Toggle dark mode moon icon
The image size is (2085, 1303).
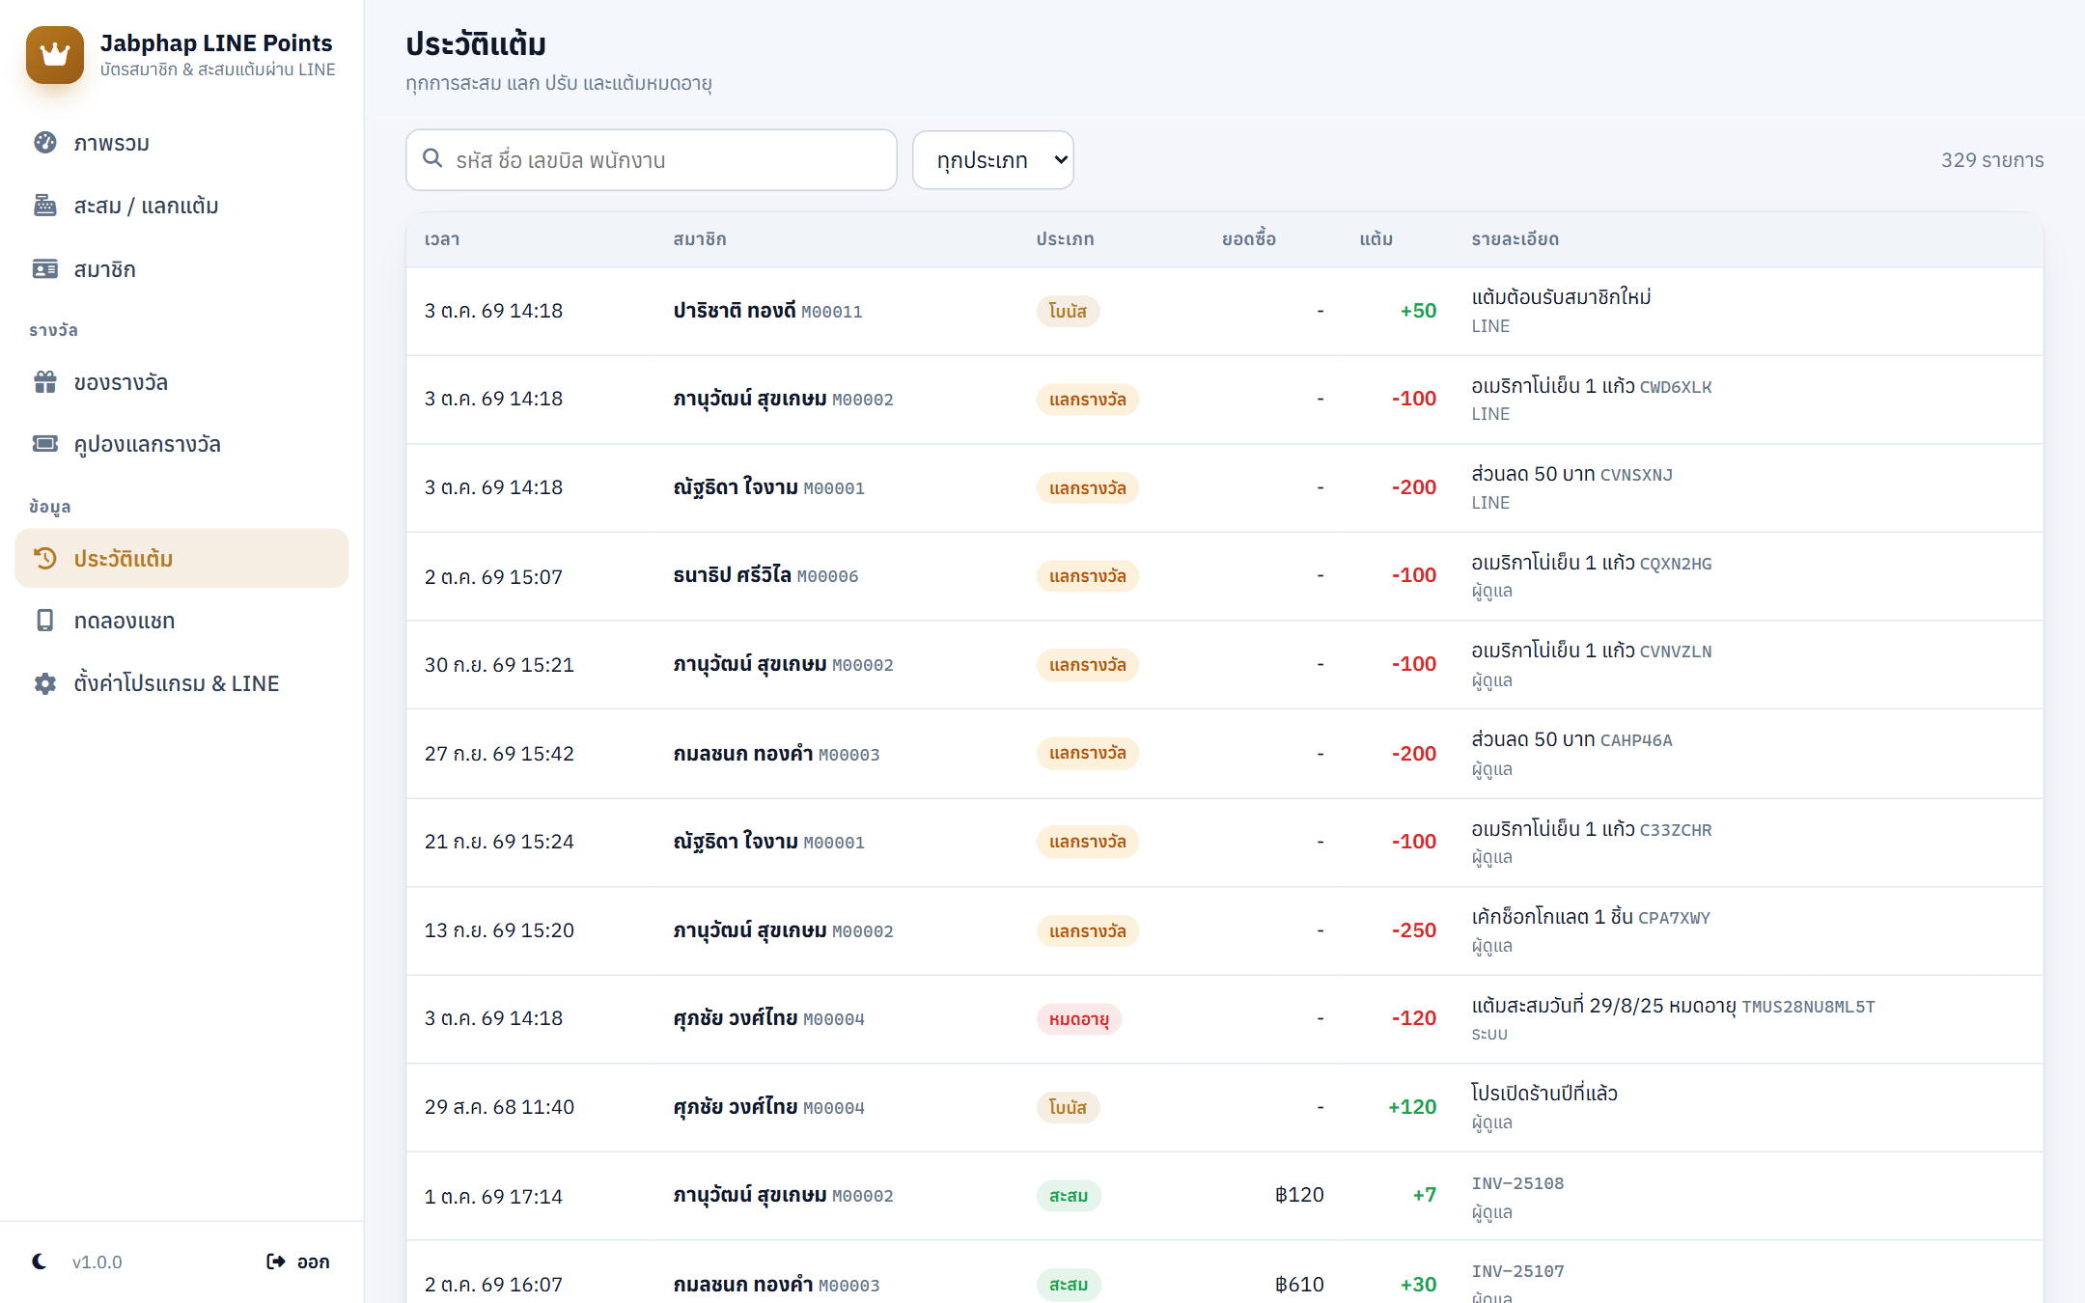click(40, 1261)
